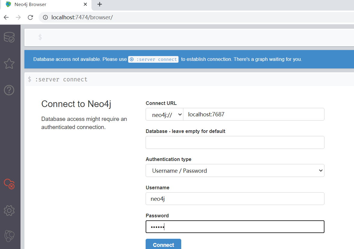Open the Favorites star panel
Screen dimensions: 354x249
coord(9,64)
